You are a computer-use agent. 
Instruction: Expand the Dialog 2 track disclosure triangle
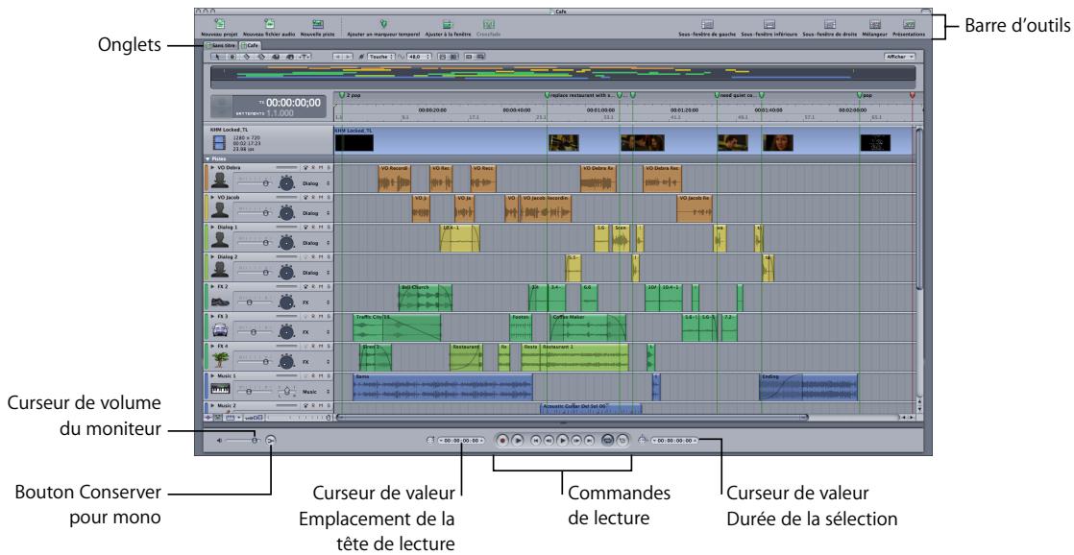coord(213,256)
